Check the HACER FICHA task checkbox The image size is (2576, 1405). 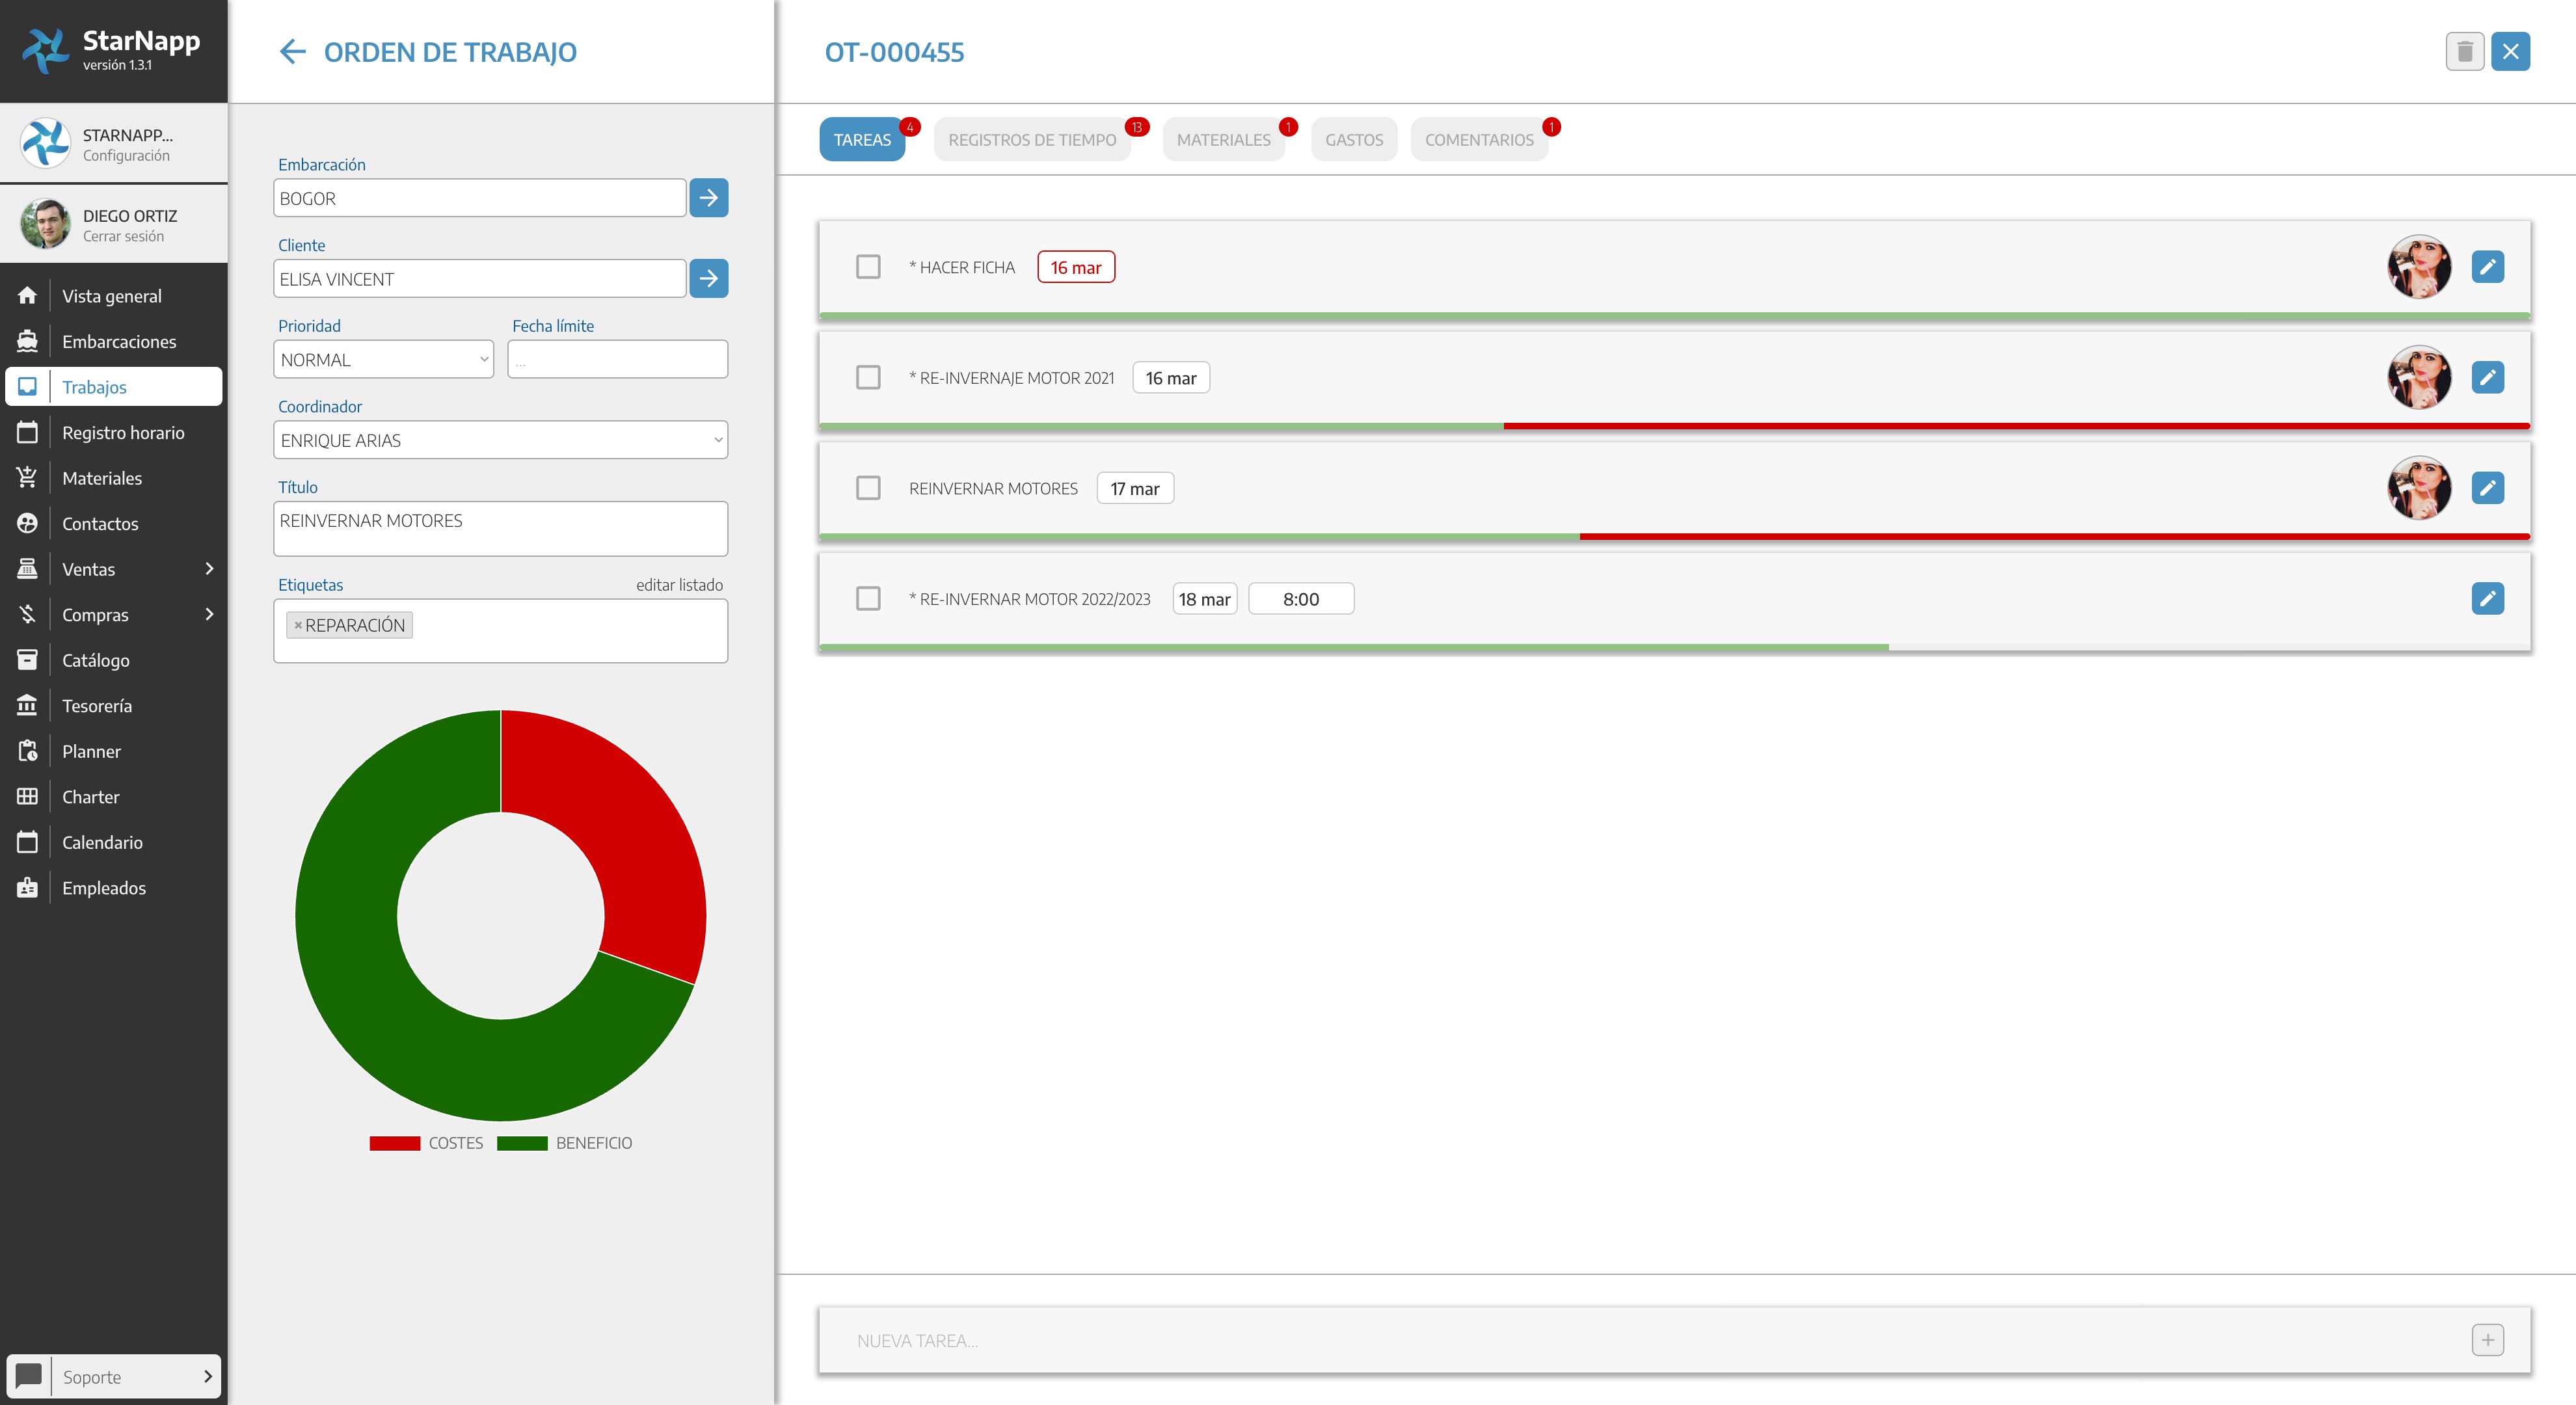868,267
